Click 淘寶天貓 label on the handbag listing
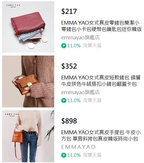144x163 pixels. [x=92, y=155]
